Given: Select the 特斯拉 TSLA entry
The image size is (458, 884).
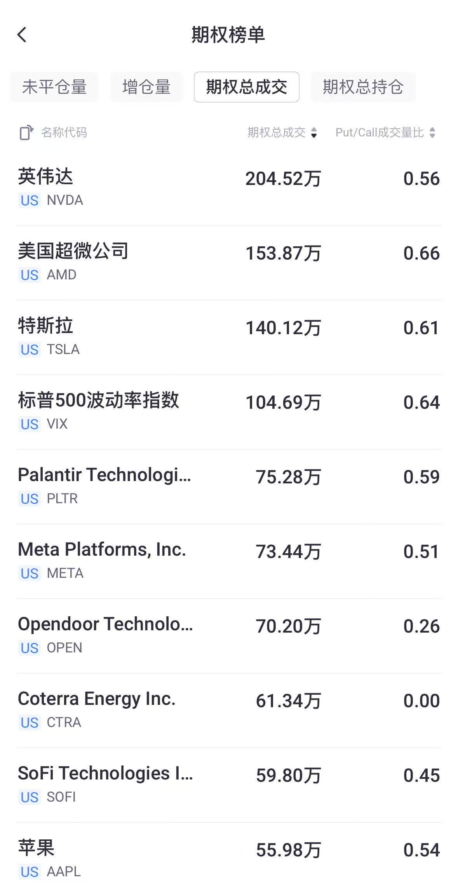Looking at the screenshot, I should pyautogui.click(x=228, y=337).
